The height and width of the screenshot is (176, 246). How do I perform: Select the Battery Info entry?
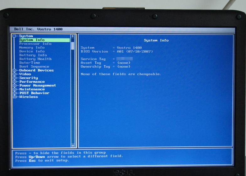pyautogui.click(x=33, y=55)
